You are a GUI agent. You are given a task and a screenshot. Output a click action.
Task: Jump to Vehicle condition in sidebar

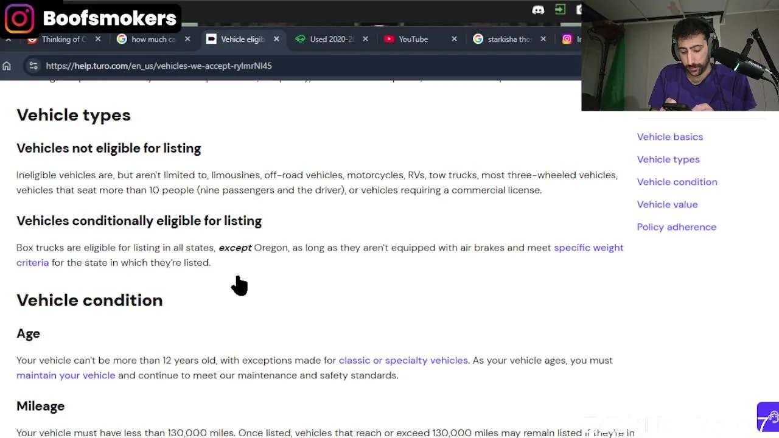pos(677,182)
